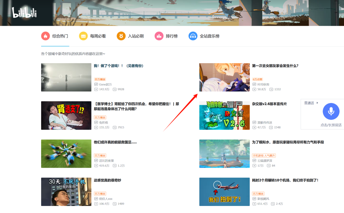Click the play count icon next to 143.9万
The width and height of the screenshot is (344, 213).
point(96,89)
